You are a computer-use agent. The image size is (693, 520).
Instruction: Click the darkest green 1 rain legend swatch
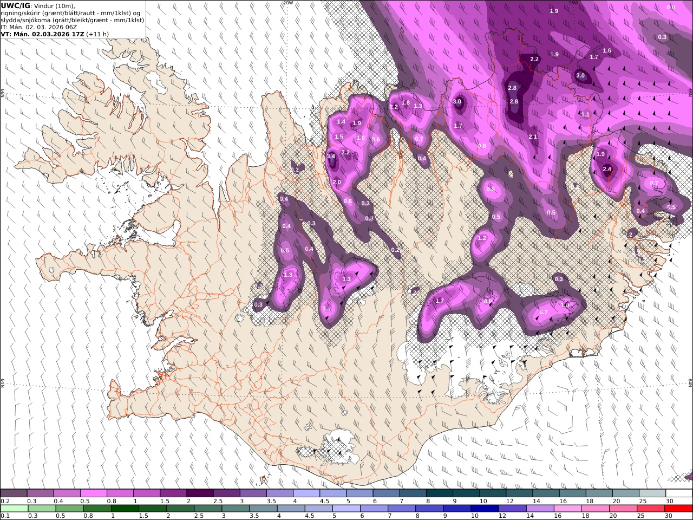coord(125,509)
